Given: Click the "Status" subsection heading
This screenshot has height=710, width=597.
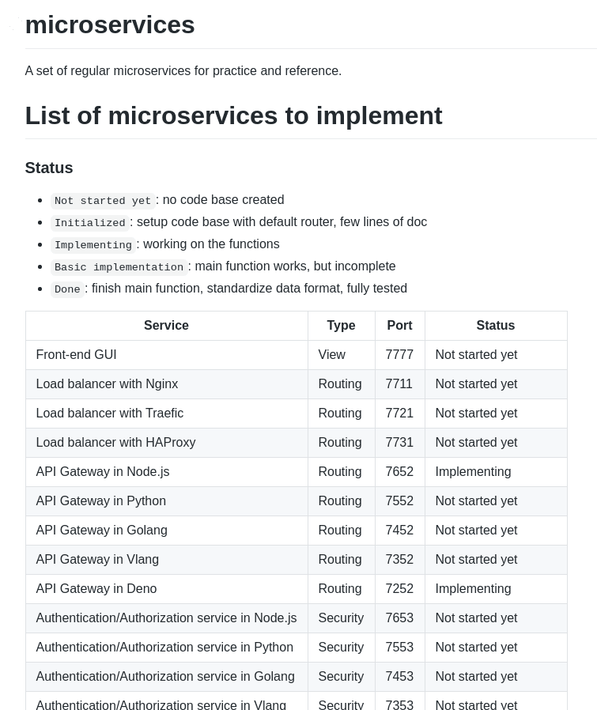Looking at the screenshot, I should point(49,168).
